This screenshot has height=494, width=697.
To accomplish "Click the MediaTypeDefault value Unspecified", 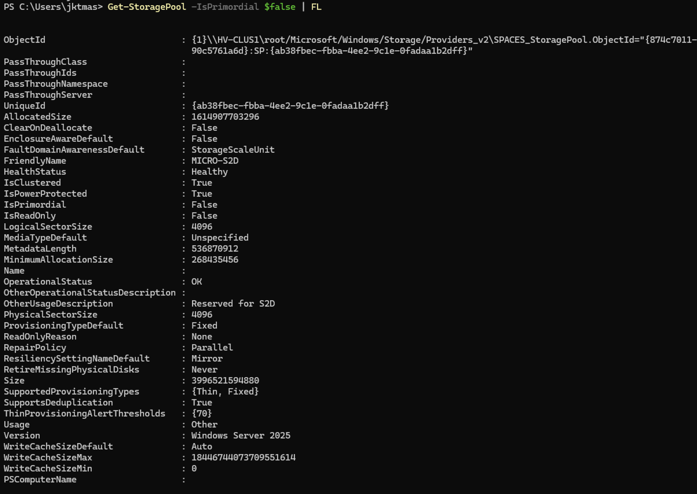I will [220, 237].
